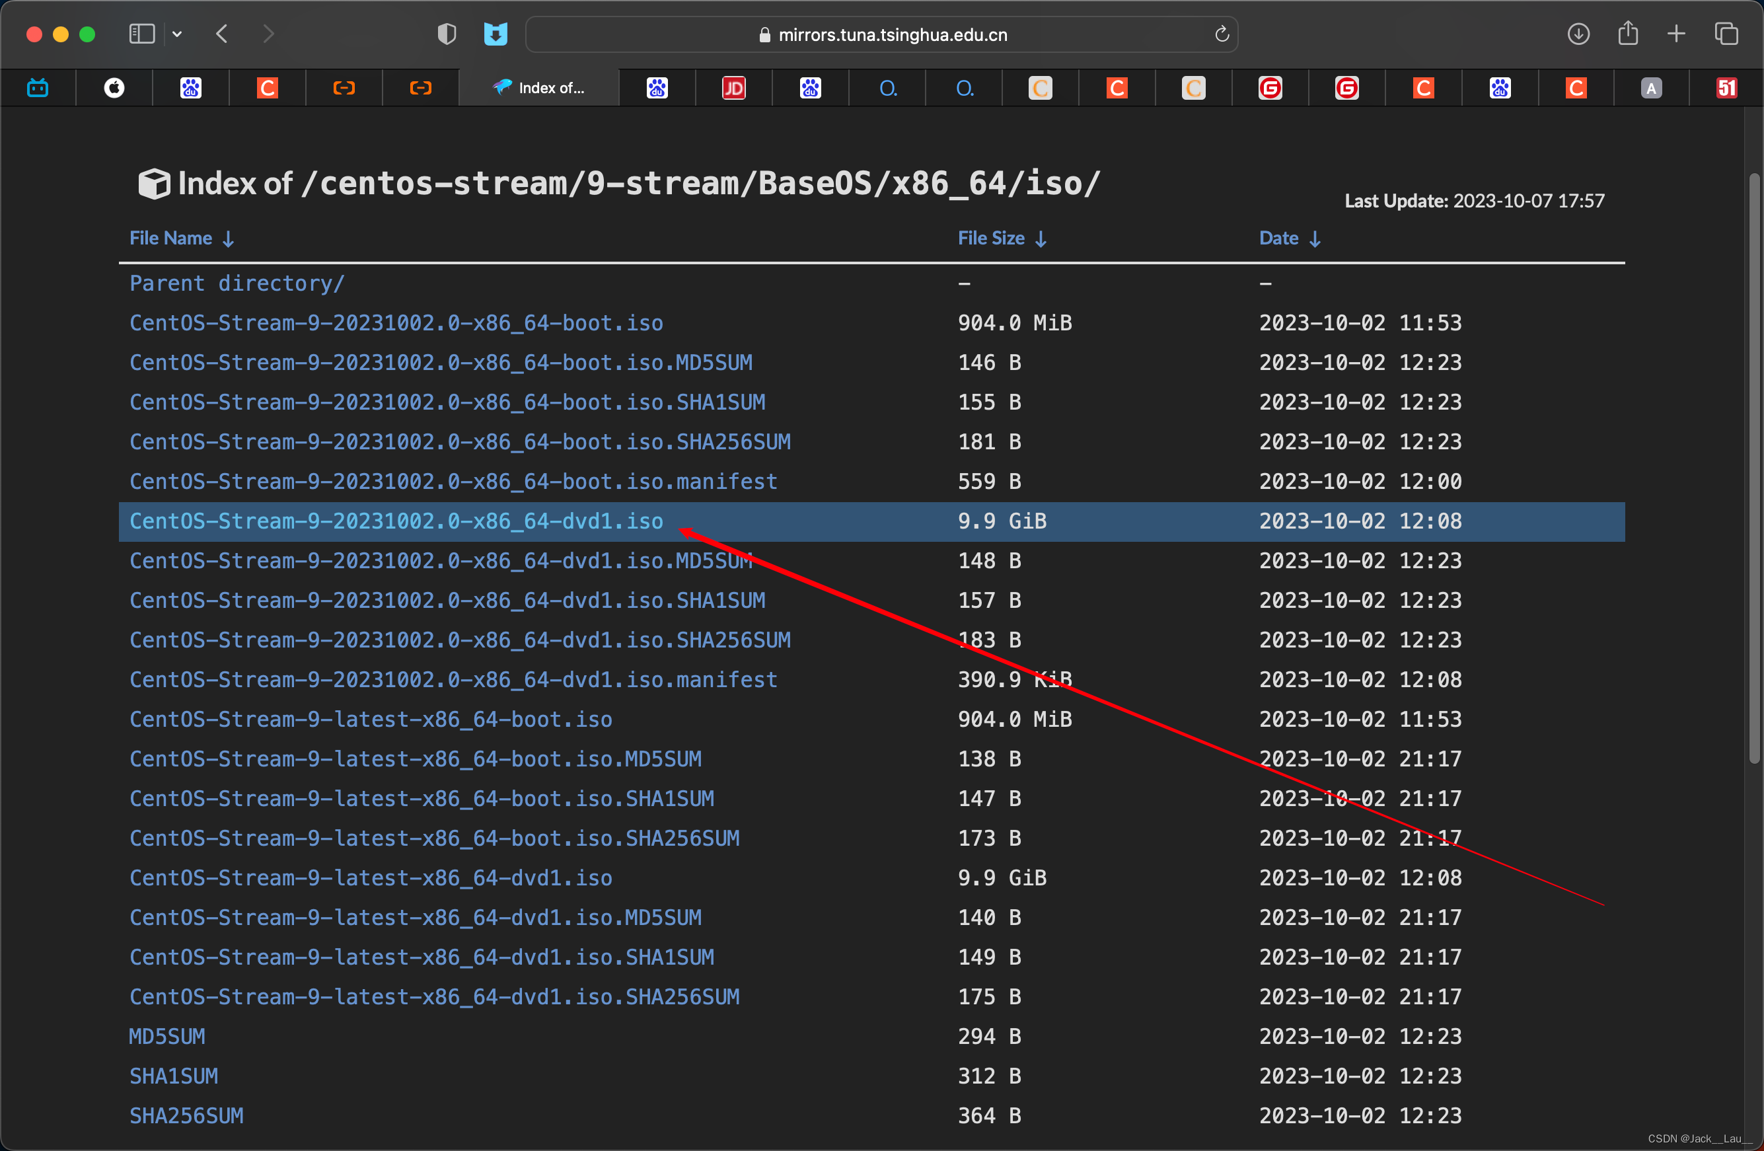Viewport: 1764px width, 1151px height.
Task: Open the standalone MD5SUM file link
Action: pyautogui.click(x=168, y=1037)
